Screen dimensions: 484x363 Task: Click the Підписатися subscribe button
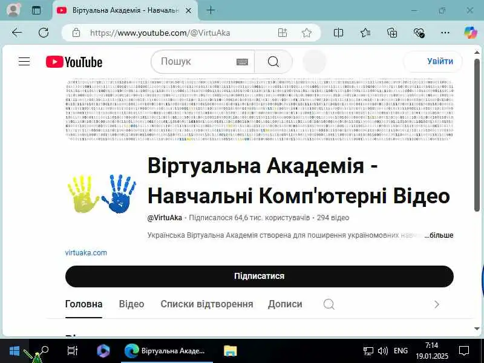coord(260,276)
